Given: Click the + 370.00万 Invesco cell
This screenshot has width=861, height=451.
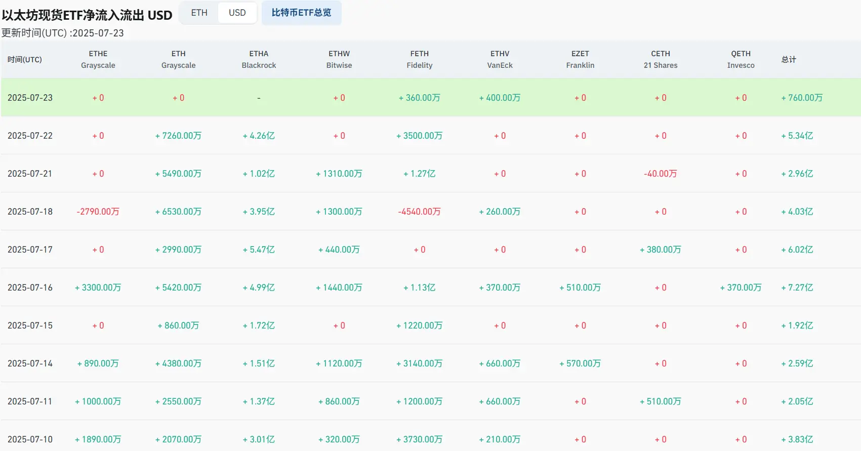Looking at the screenshot, I should [741, 288].
